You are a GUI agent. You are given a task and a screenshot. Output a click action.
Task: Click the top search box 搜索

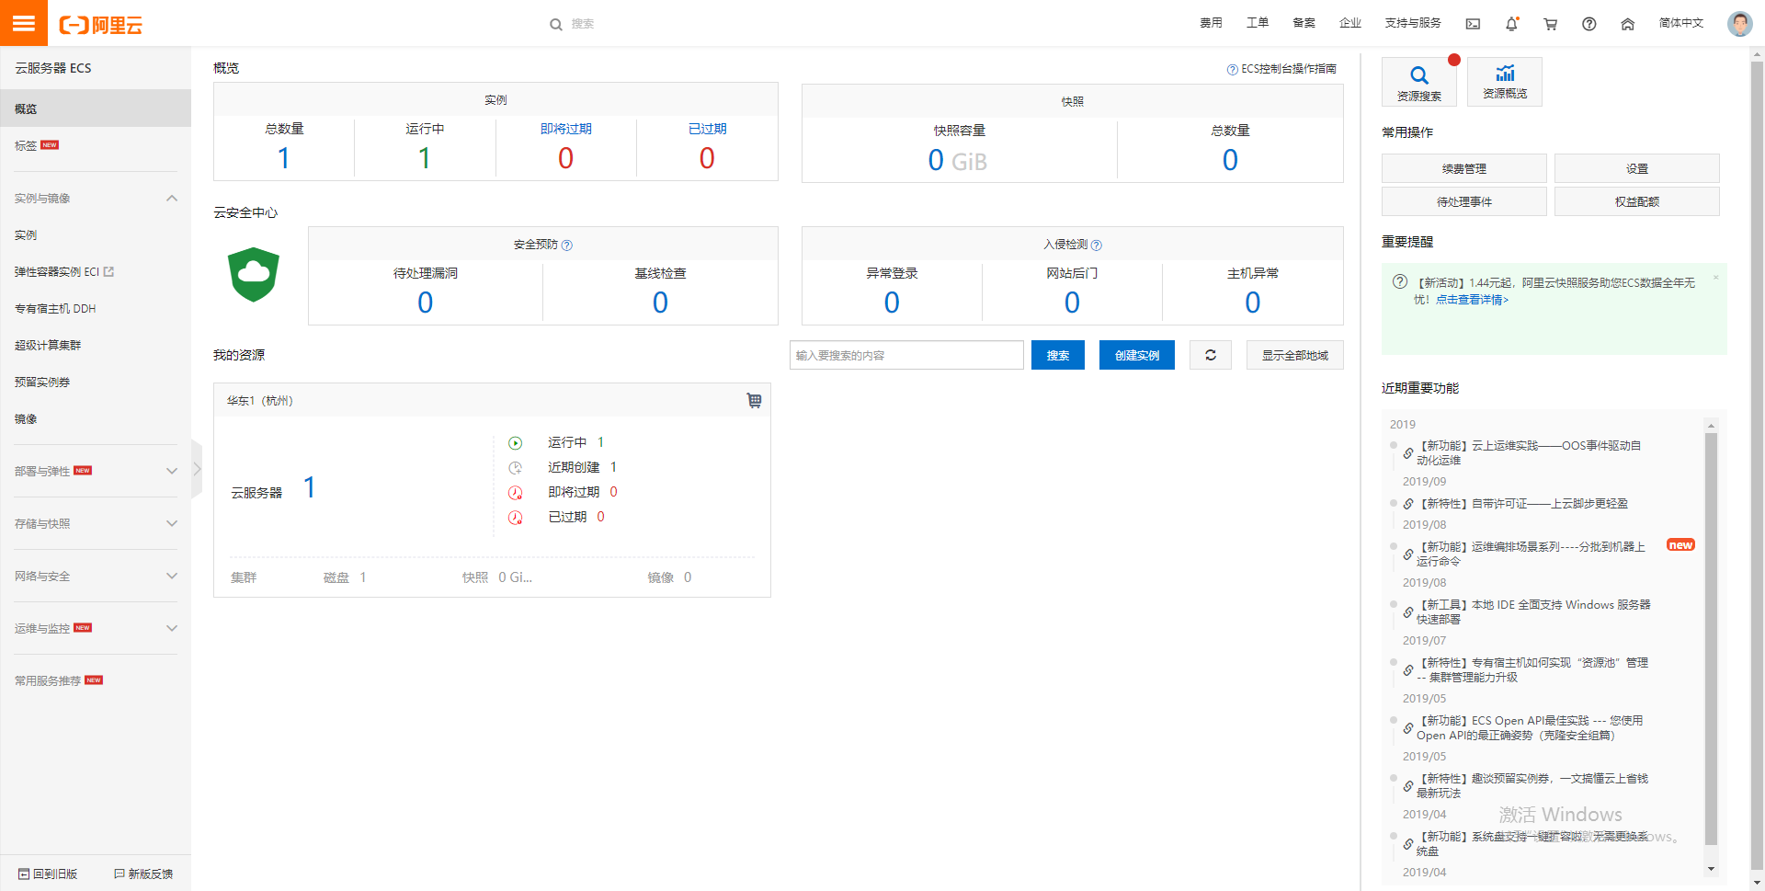pos(583,24)
